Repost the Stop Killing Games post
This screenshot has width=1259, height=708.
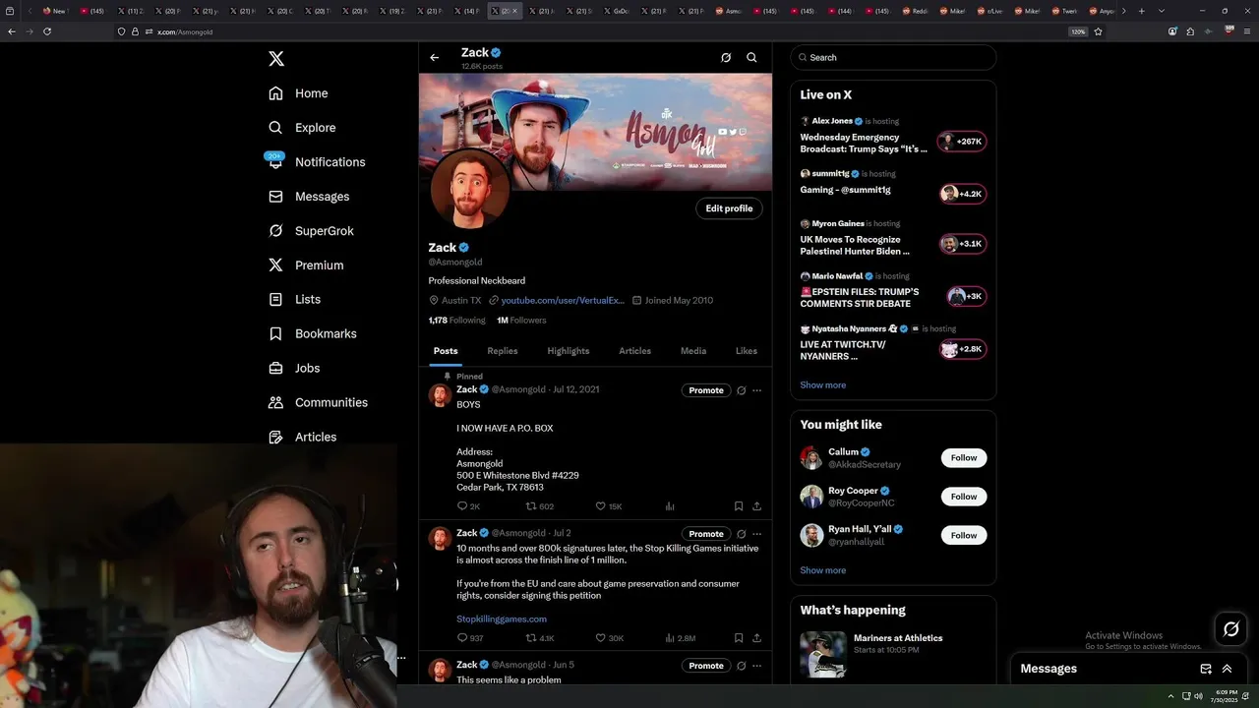(x=540, y=638)
